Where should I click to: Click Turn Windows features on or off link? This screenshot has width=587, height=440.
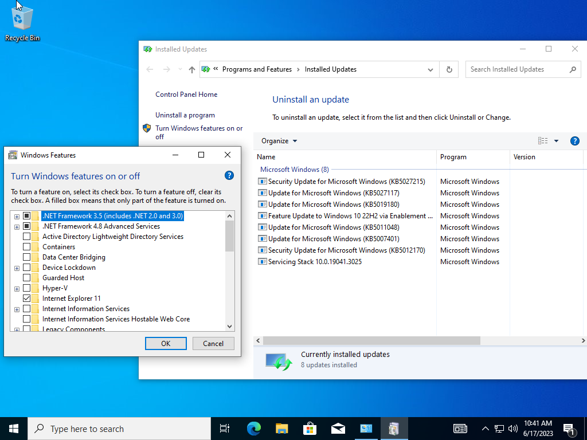[x=199, y=132]
